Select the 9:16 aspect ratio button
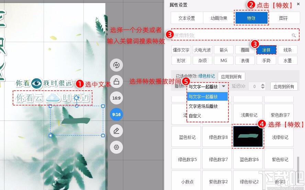The height and width of the screenshot is (190, 305). click(x=116, y=114)
